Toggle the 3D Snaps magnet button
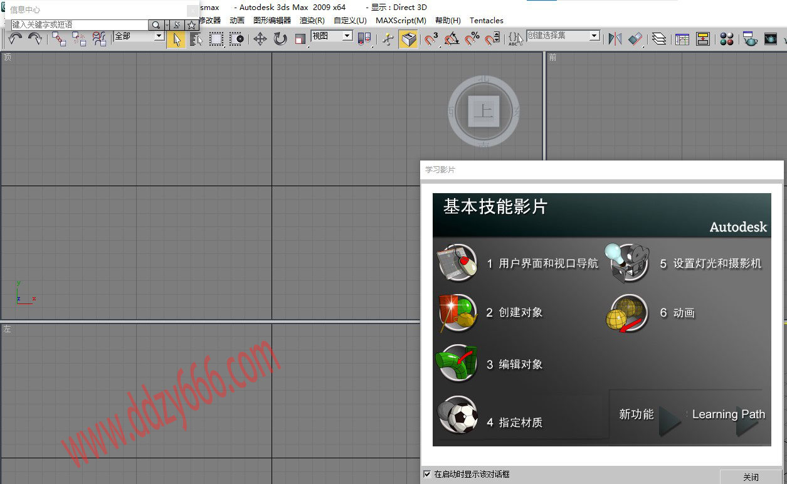The width and height of the screenshot is (787, 484). [x=431, y=39]
